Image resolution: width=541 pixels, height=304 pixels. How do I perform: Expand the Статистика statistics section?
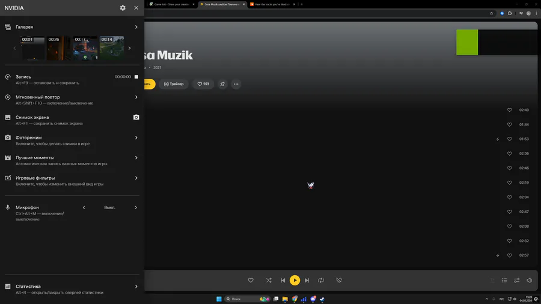pos(136,287)
